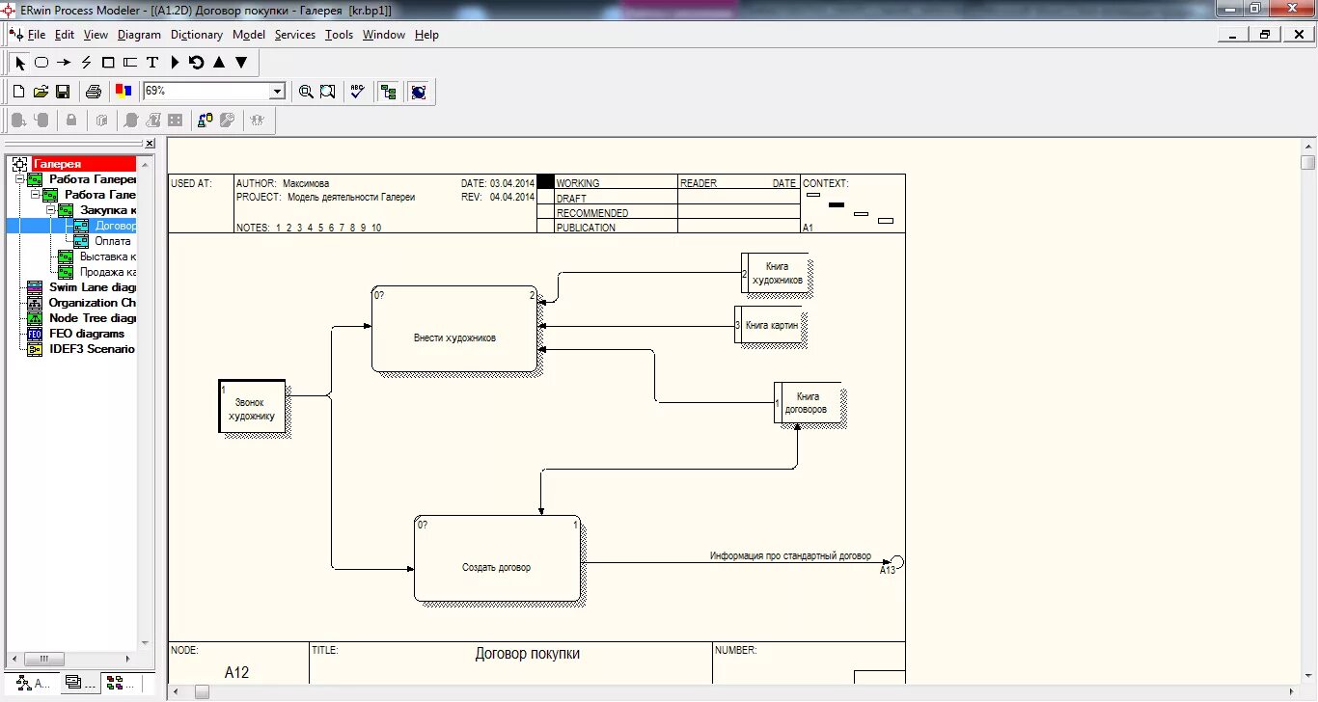The width and height of the screenshot is (1318, 702).
Task: Select the Оплата tree item
Action: coord(113,241)
